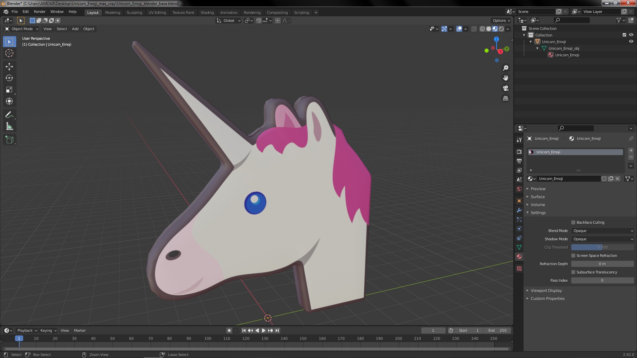The height and width of the screenshot is (358, 637).
Task: Open the Particles properties tab
Action: (x=519, y=219)
